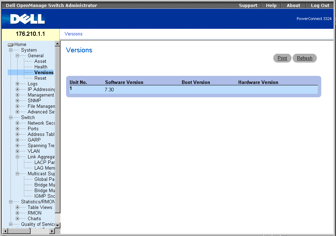Viewport: 336px width, 236px height.
Task: Click the Home device icon in the tree
Action: (x=11, y=45)
